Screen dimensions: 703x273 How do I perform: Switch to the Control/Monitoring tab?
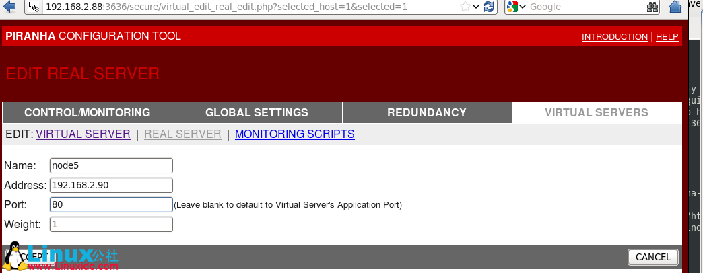pyautogui.click(x=87, y=112)
